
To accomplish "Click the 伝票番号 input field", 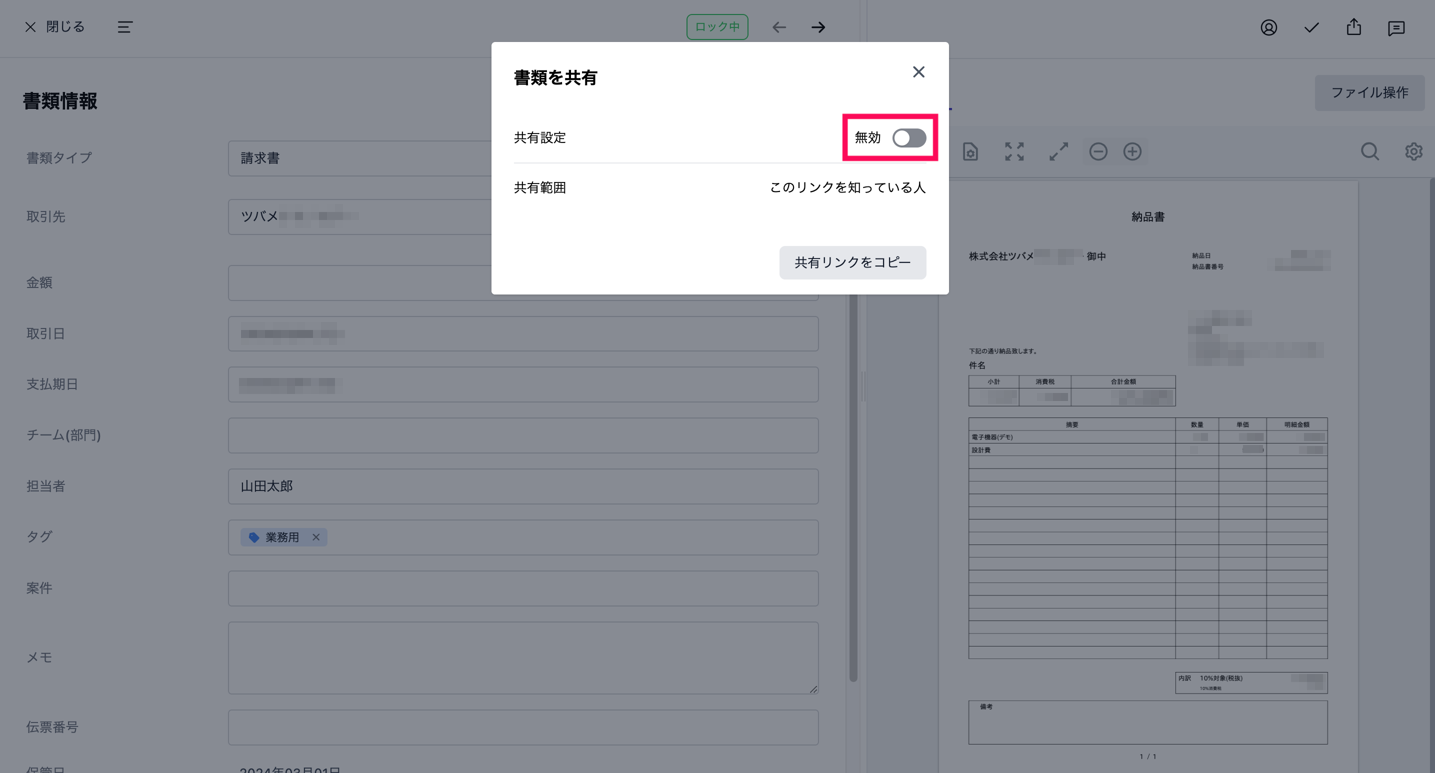I will pyautogui.click(x=523, y=727).
